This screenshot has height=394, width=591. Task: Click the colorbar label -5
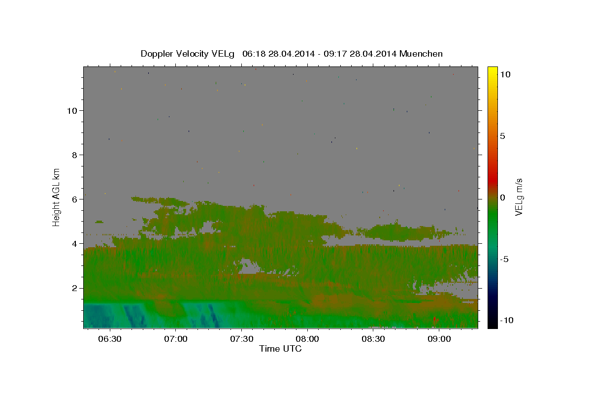pos(504,259)
